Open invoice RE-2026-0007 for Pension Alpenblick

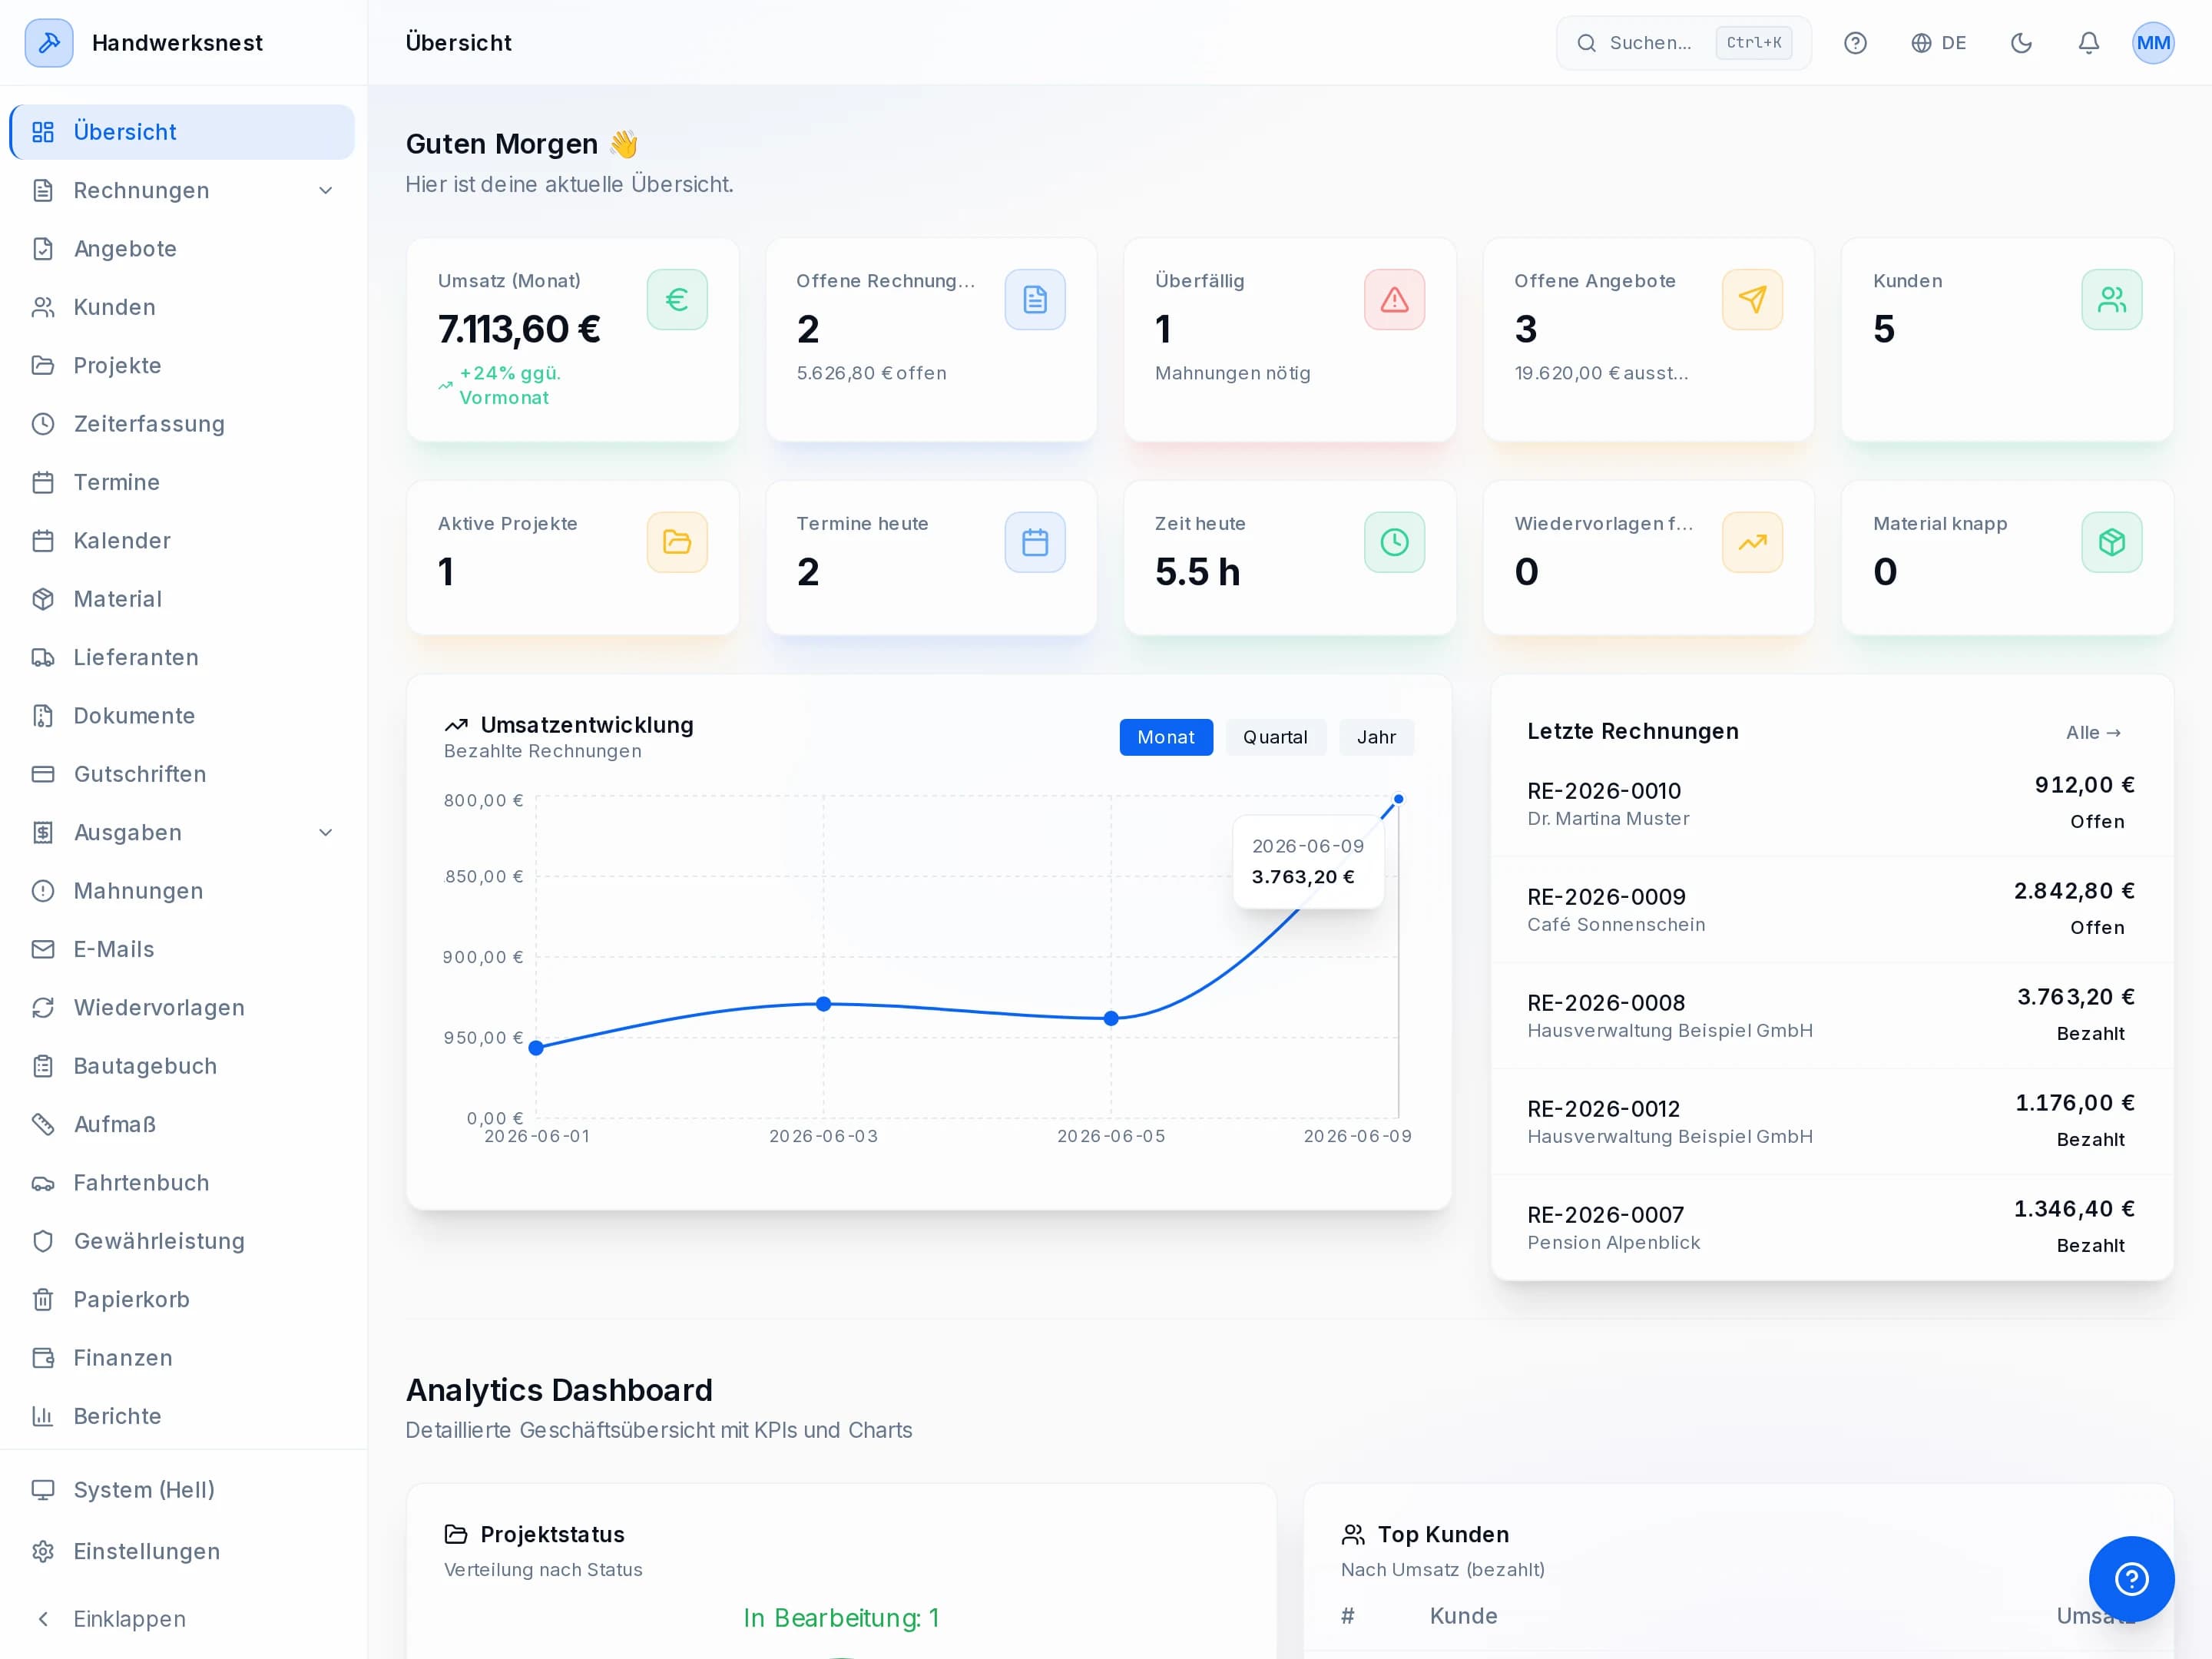click(1831, 1228)
